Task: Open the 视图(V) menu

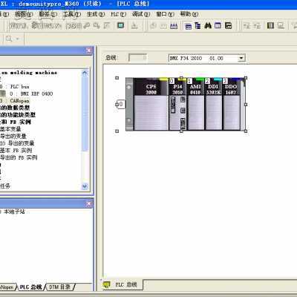Action: (x=24, y=14)
